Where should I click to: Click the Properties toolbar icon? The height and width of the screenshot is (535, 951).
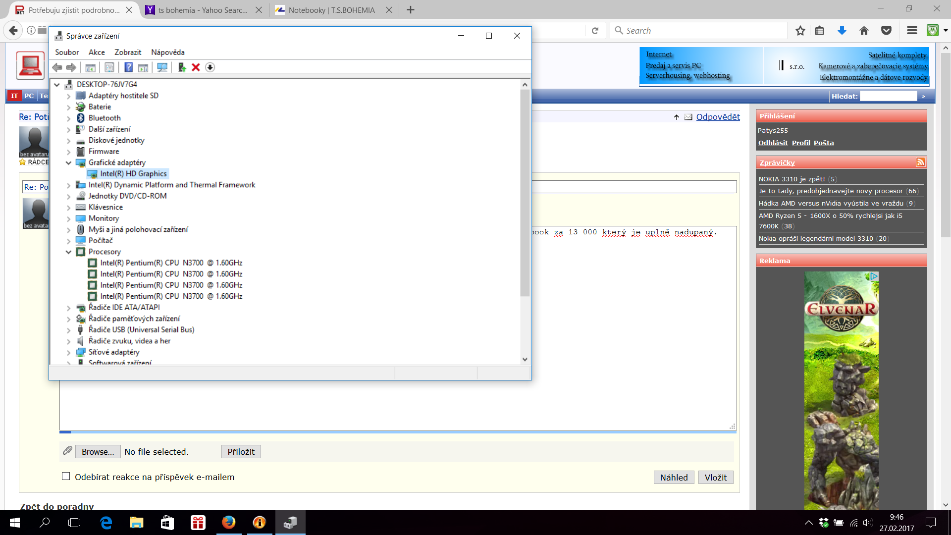[109, 67]
